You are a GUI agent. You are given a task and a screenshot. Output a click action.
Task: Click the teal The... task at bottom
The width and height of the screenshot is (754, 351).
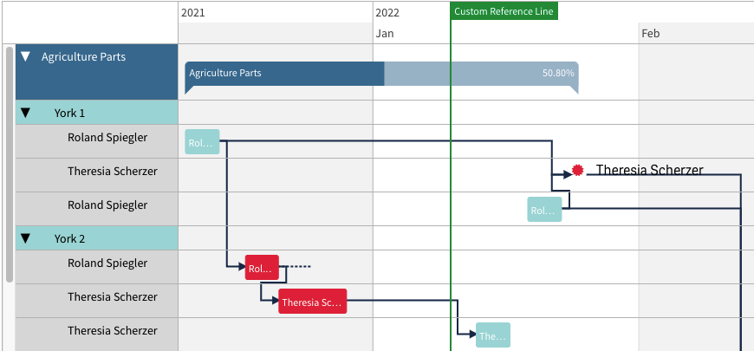[493, 335]
